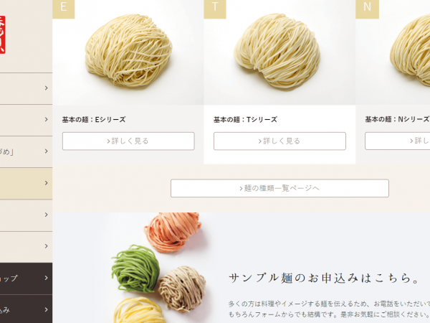Click the N series label badge
The image size is (430, 323).
click(367, 9)
